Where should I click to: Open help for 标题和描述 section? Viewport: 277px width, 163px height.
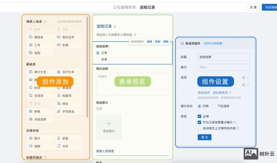point(45,157)
